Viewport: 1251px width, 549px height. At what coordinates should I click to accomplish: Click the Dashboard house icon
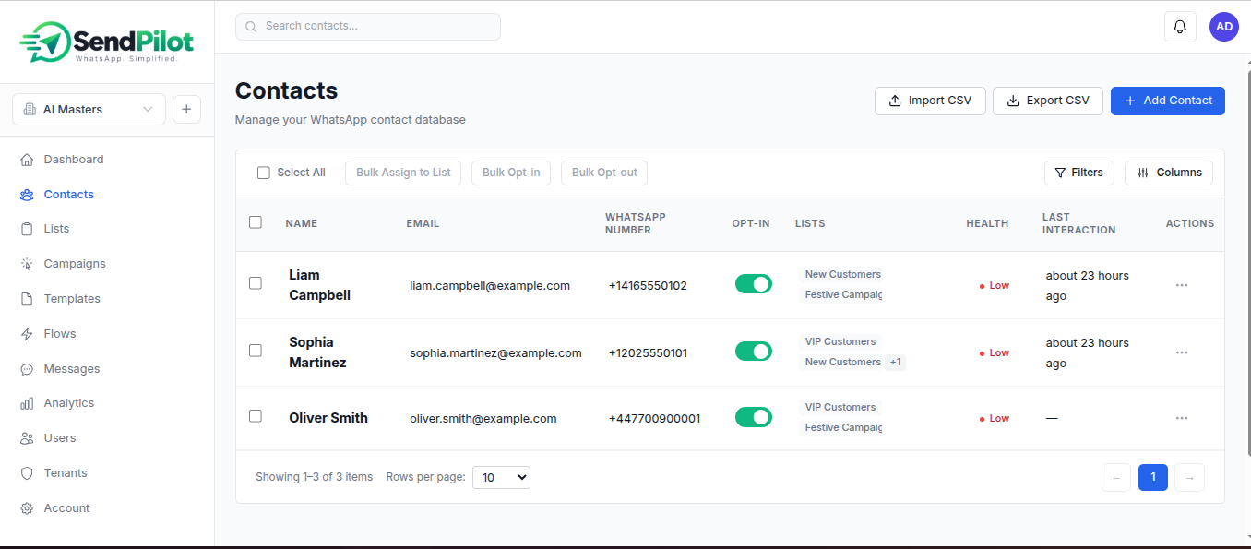pos(27,160)
